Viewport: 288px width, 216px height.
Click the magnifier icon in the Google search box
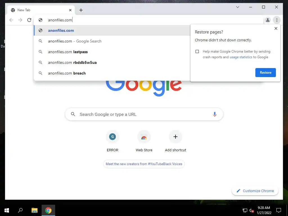(x=73, y=114)
